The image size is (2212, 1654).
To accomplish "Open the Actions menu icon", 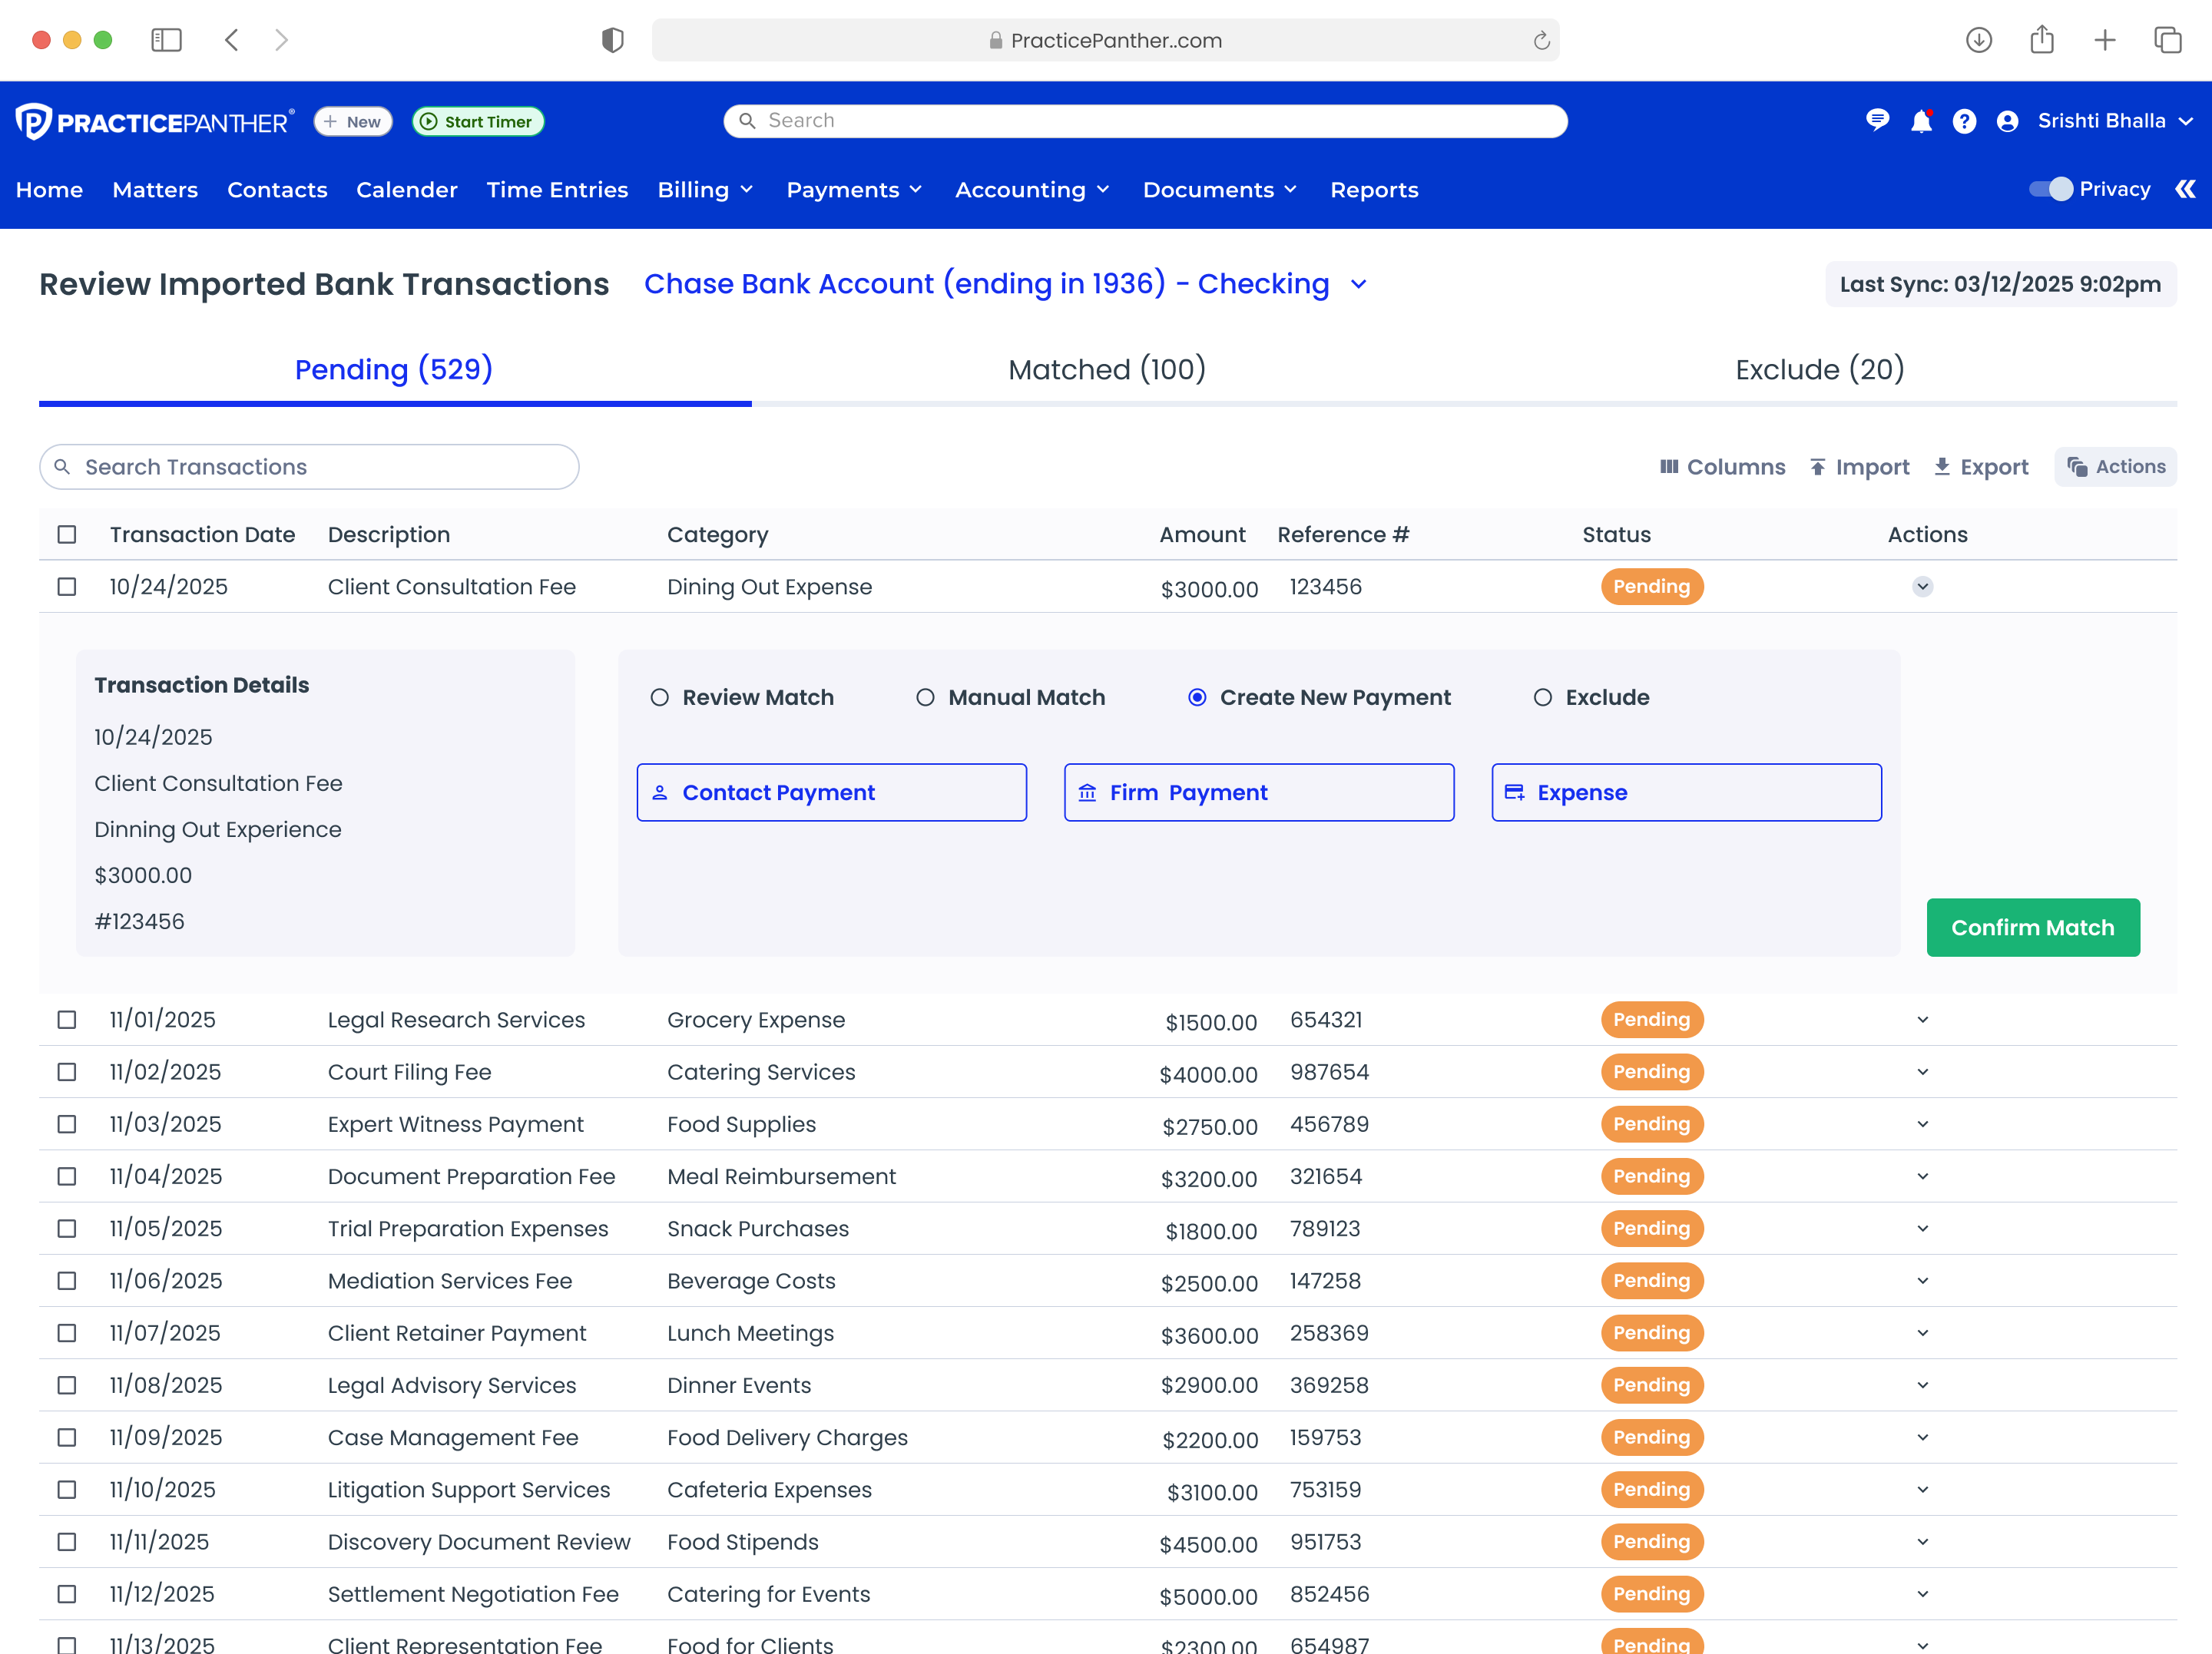I will pyautogui.click(x=2079, y=467).
